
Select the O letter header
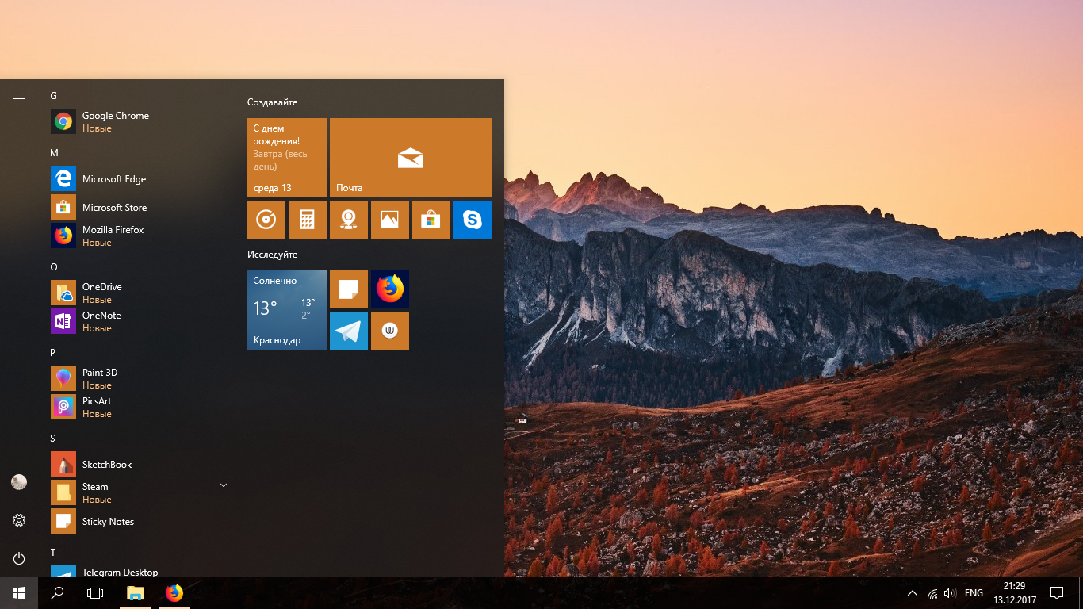click(54, 267)
